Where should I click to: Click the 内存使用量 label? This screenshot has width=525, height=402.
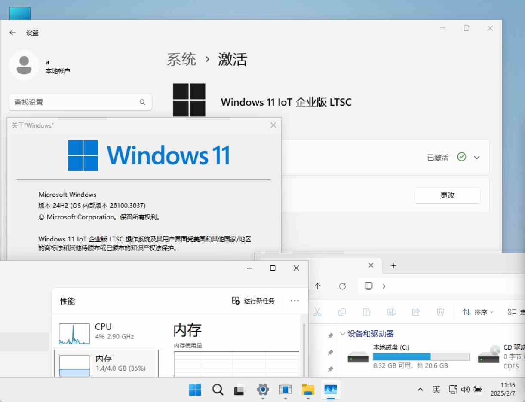(188, 345)
